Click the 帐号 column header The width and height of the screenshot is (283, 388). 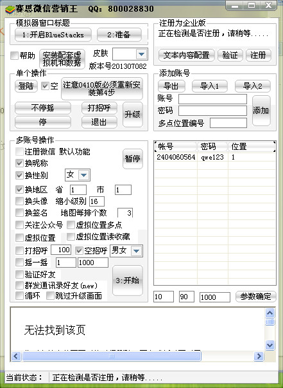[x=176, y=147]
